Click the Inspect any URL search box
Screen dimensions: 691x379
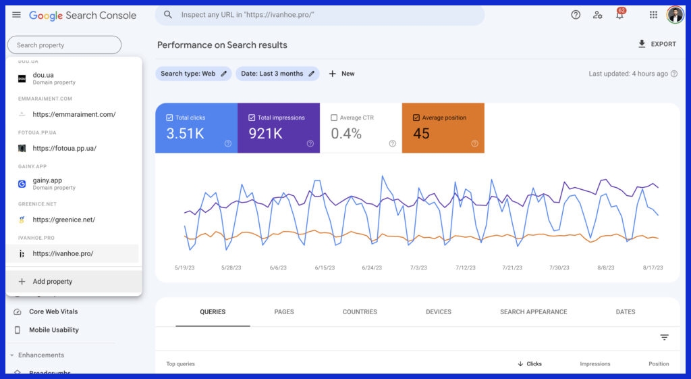point(320,15)
